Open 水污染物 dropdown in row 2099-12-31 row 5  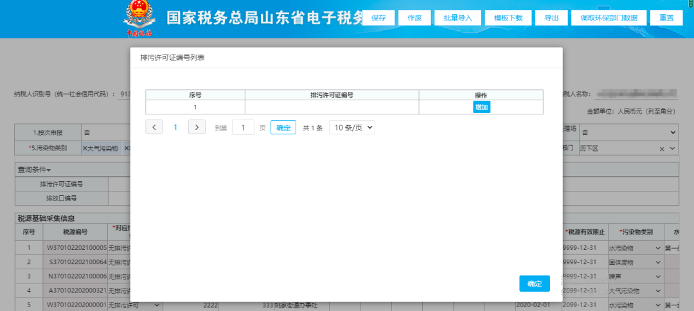pyautogui.click(x=635, y=305)
